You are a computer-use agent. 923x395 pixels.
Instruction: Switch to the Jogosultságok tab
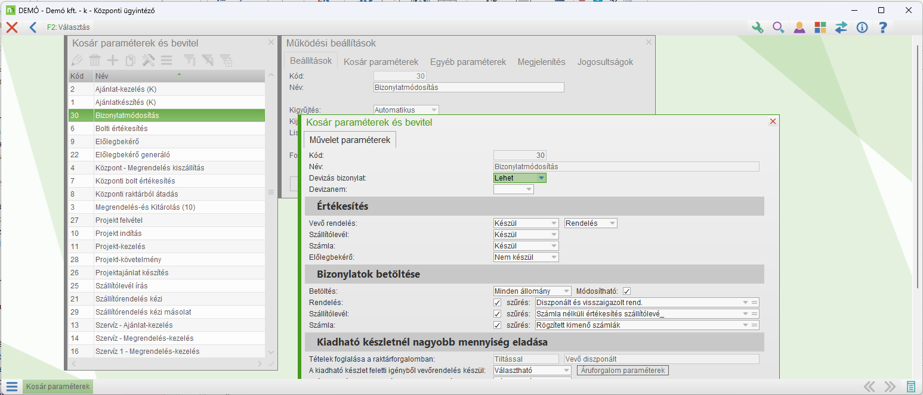coord(605,62)
